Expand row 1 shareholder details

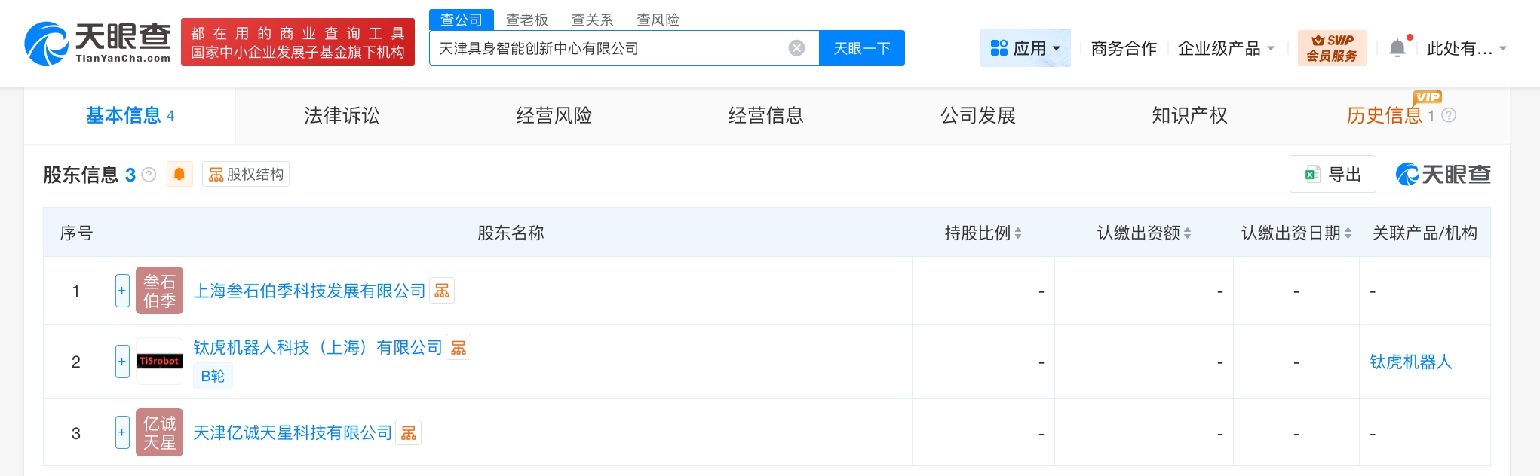click(122, 291)
